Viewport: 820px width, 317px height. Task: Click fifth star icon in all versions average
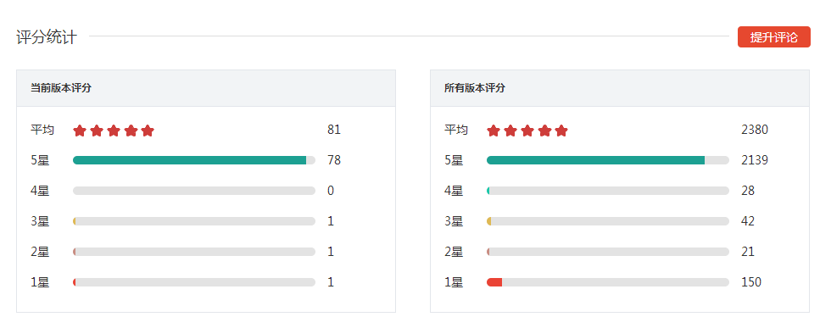click(x=561, y=131)
